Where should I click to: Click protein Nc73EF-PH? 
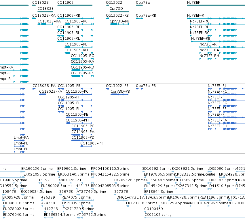tap(217, 126)
